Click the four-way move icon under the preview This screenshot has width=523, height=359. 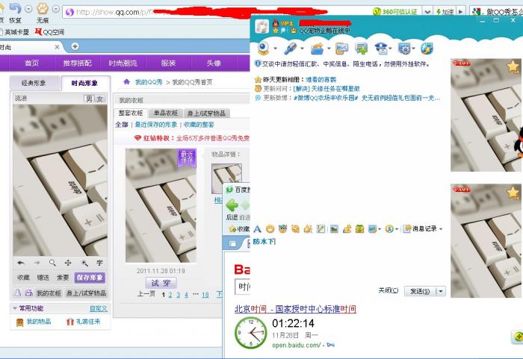tap(68, 263)
